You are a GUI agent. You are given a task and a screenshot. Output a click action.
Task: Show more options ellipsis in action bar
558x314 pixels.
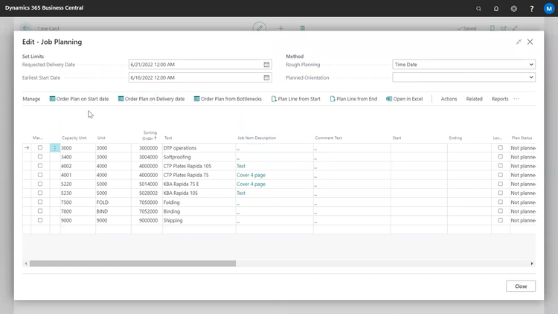[516, 99]
